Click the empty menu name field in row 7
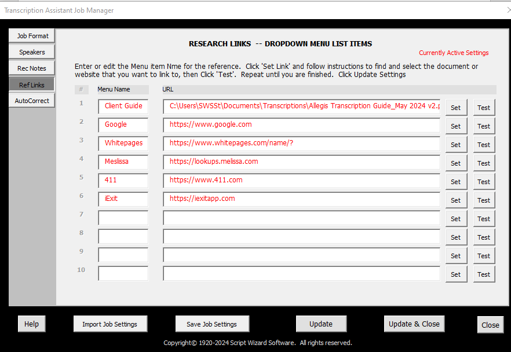The image size is (511, 352). point(123,218)
